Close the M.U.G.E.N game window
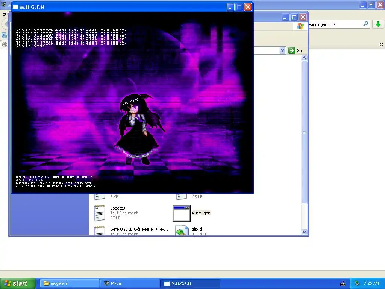This screenshot has width=385, height=289. coord(248,7)
